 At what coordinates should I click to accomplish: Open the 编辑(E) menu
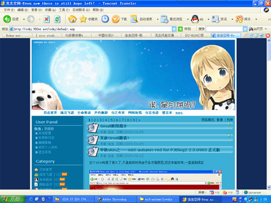(23, 10)
